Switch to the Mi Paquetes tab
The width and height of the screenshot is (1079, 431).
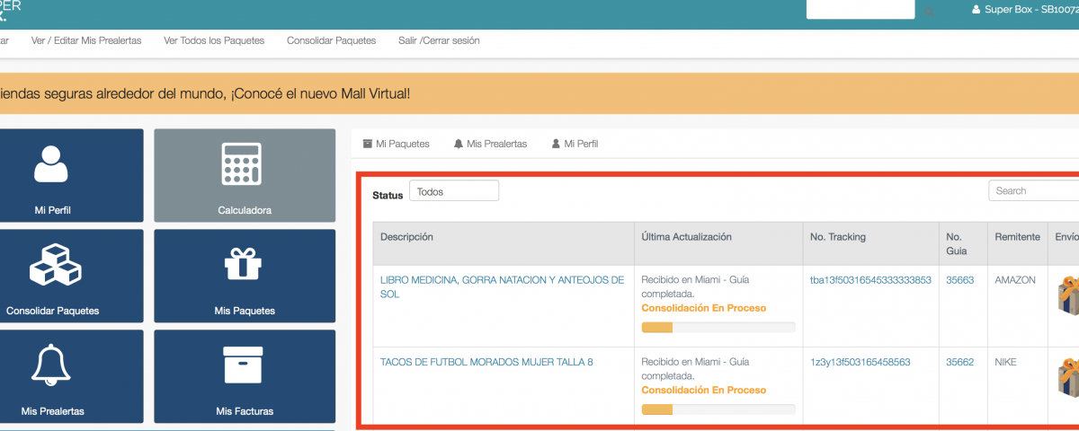396,144
